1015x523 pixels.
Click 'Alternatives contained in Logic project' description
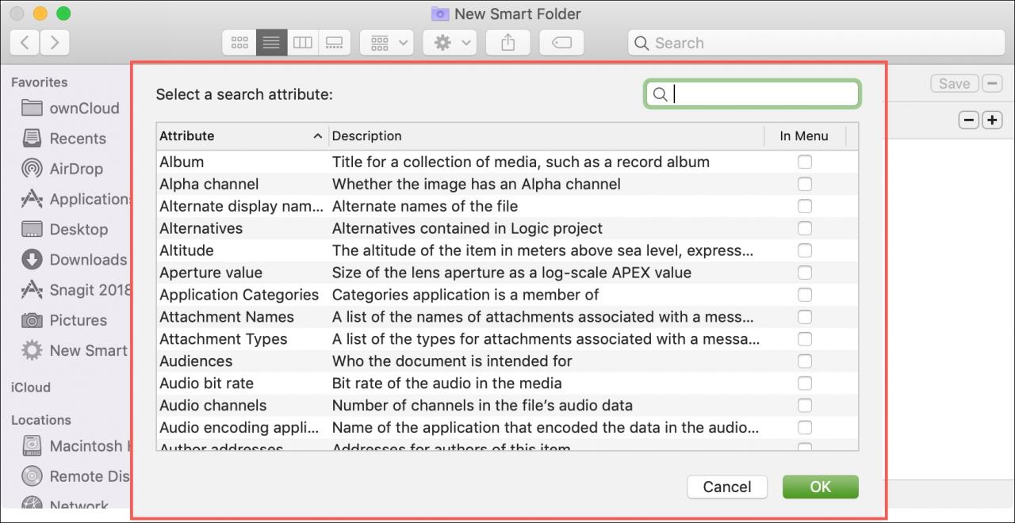(467, 228)
